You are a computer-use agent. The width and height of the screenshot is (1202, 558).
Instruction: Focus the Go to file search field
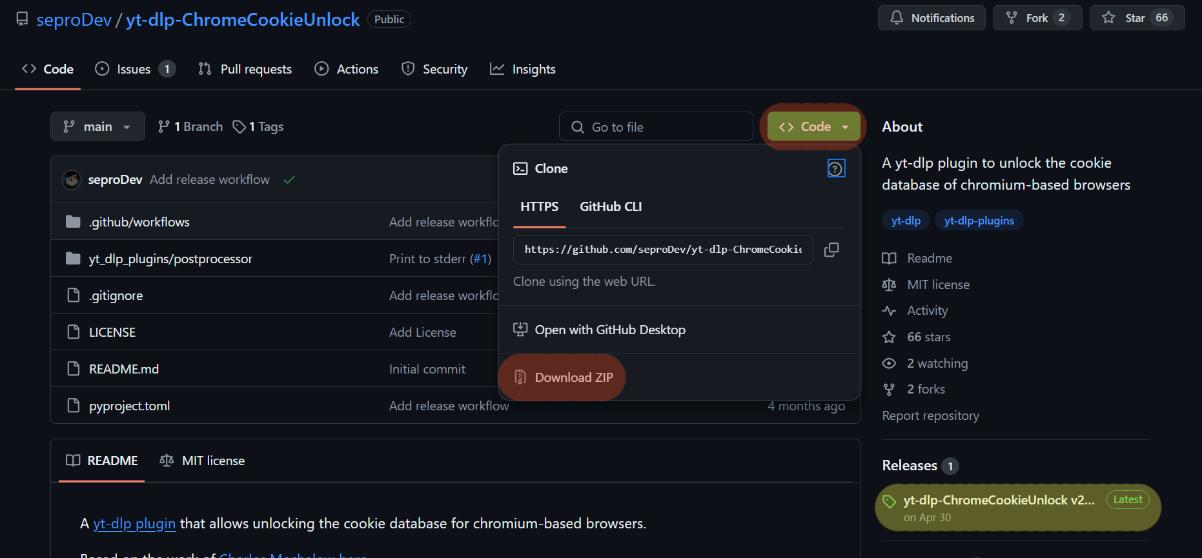tap(656, 127)
